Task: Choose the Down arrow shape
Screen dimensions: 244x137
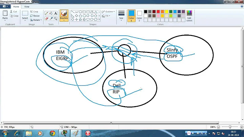Action: (73, 19)
